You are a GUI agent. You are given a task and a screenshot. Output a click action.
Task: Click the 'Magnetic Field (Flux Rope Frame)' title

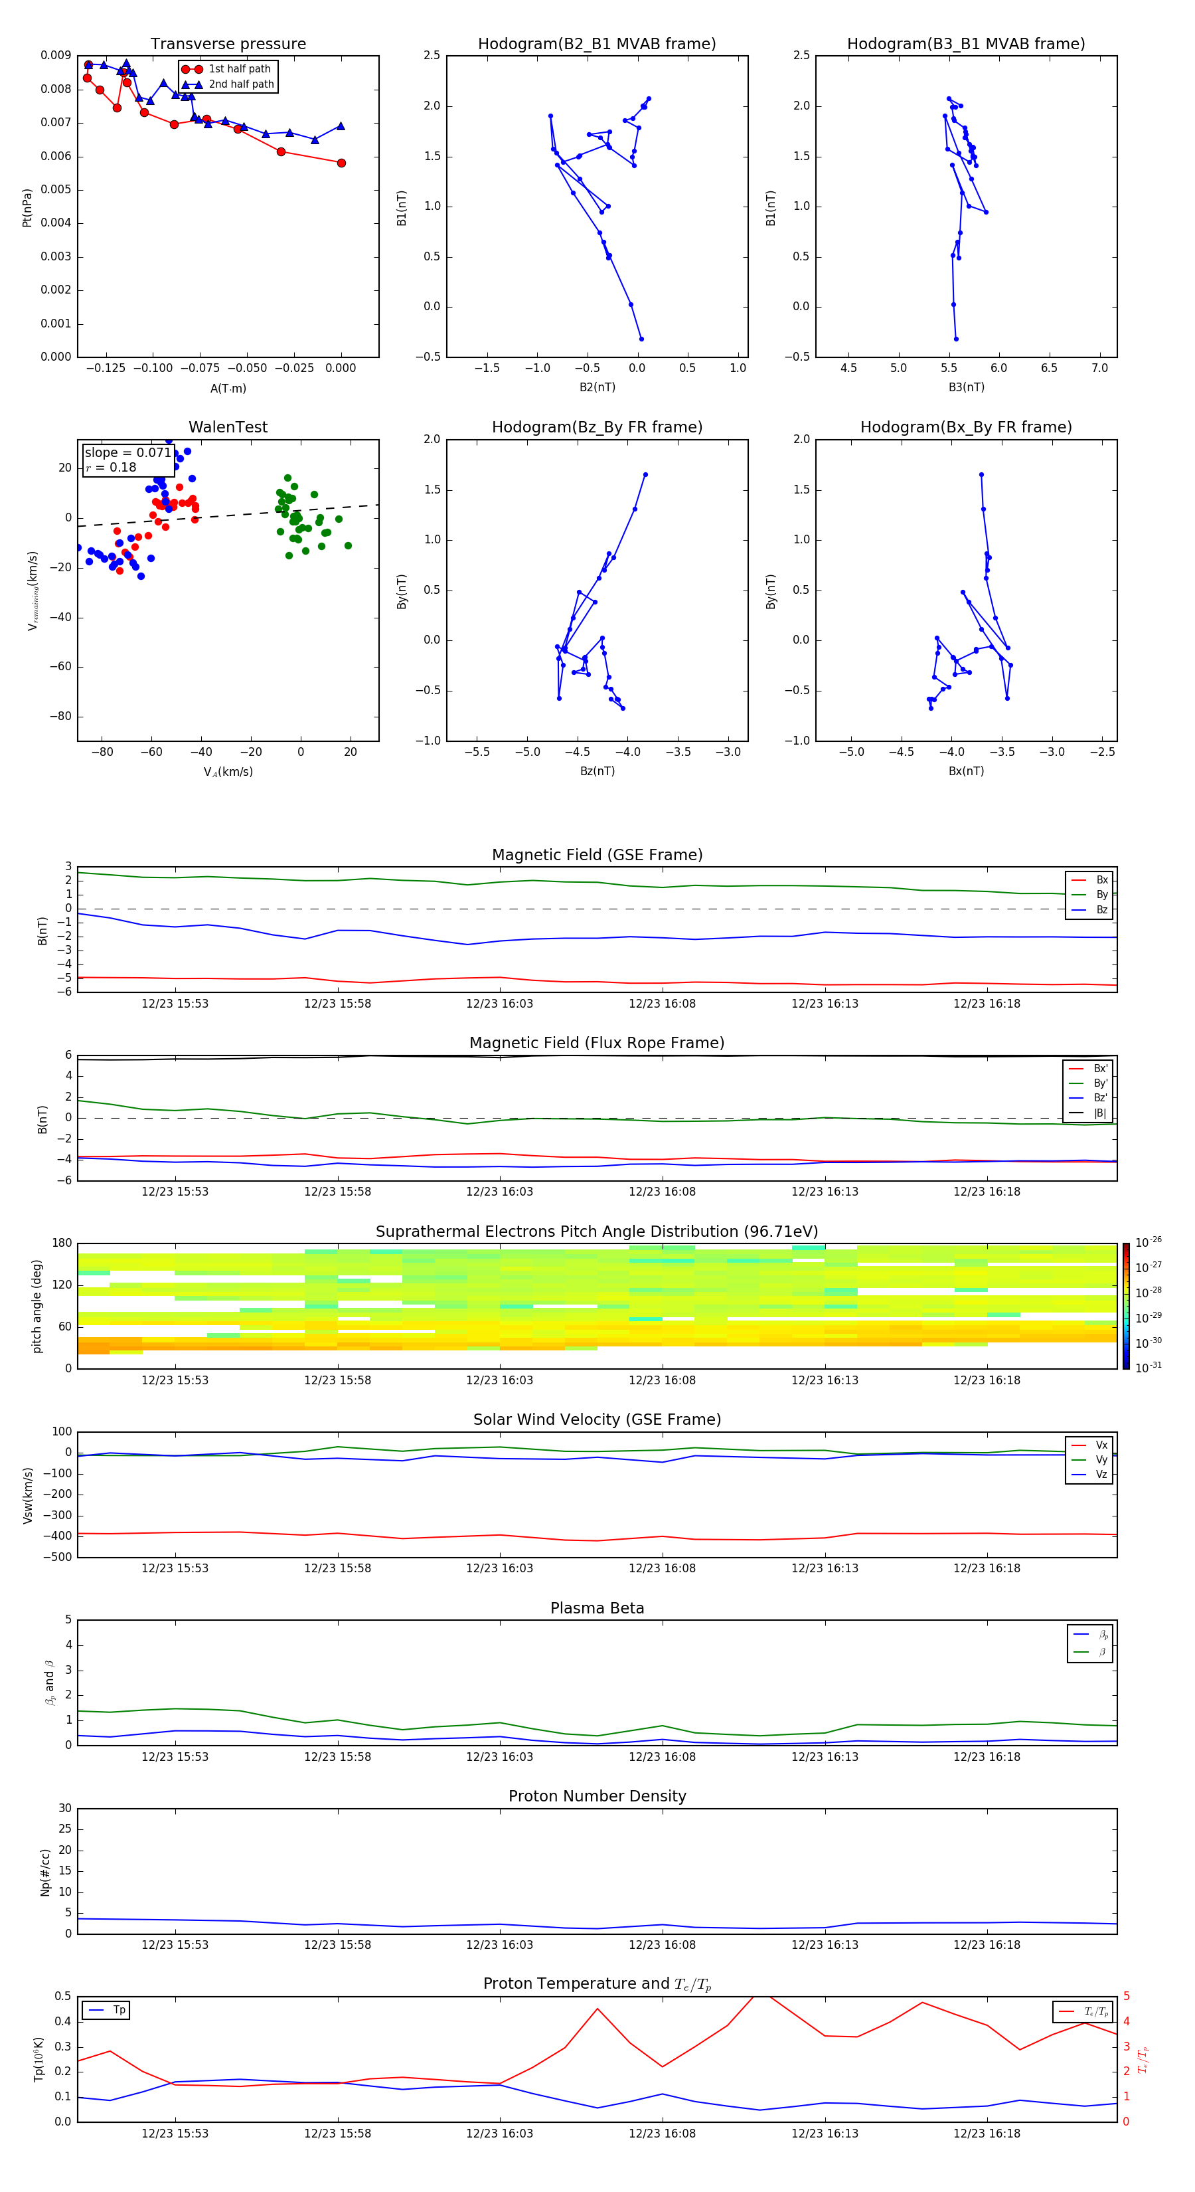coord(597,1044)
